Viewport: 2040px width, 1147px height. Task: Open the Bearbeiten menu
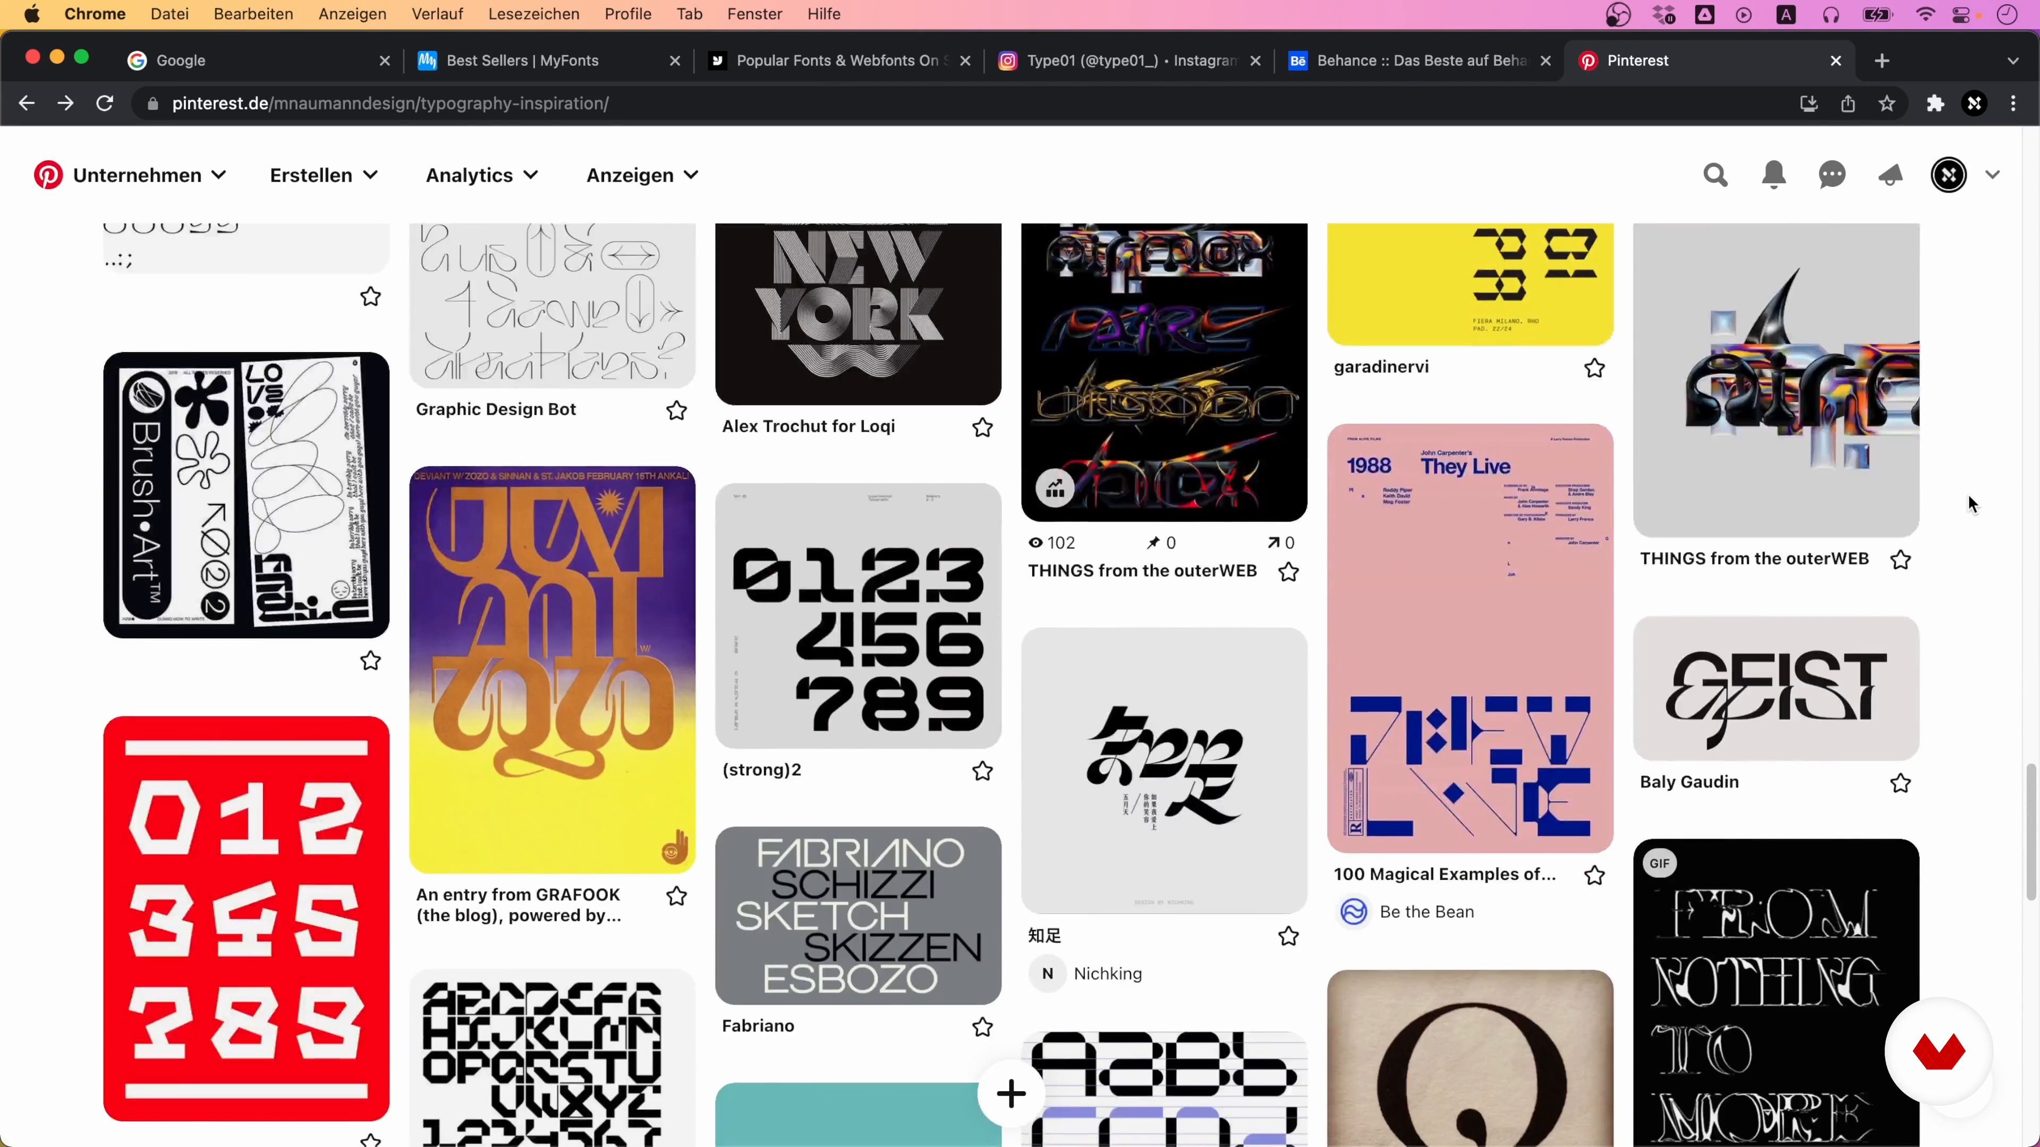(253, 14)
